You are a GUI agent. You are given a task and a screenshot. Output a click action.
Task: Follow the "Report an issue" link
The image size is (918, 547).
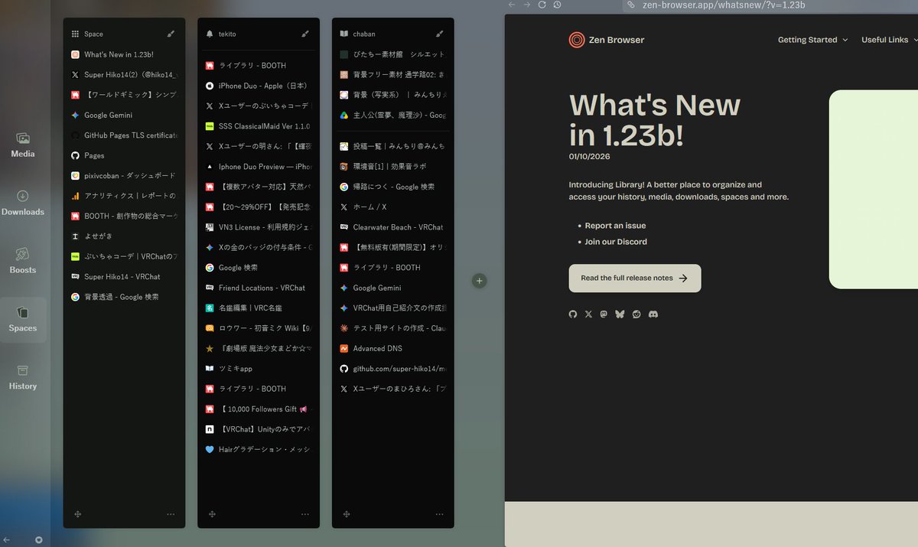[615, 226]
